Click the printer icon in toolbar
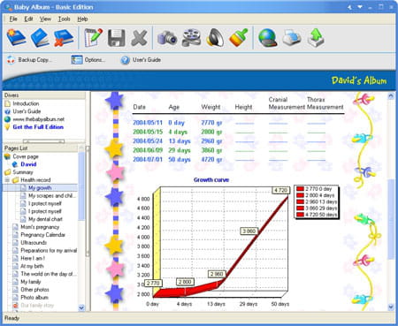The height and width of the screenshot is (326, 398). tap(292, 38)
